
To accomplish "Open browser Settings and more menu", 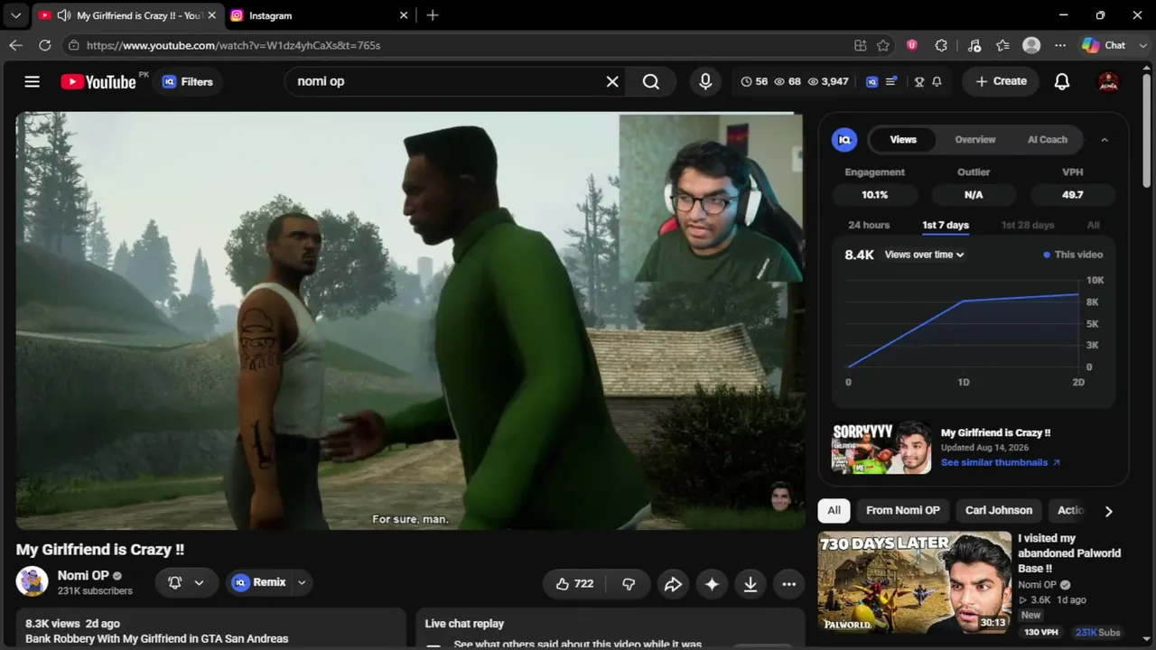I will pos(1060,45).
